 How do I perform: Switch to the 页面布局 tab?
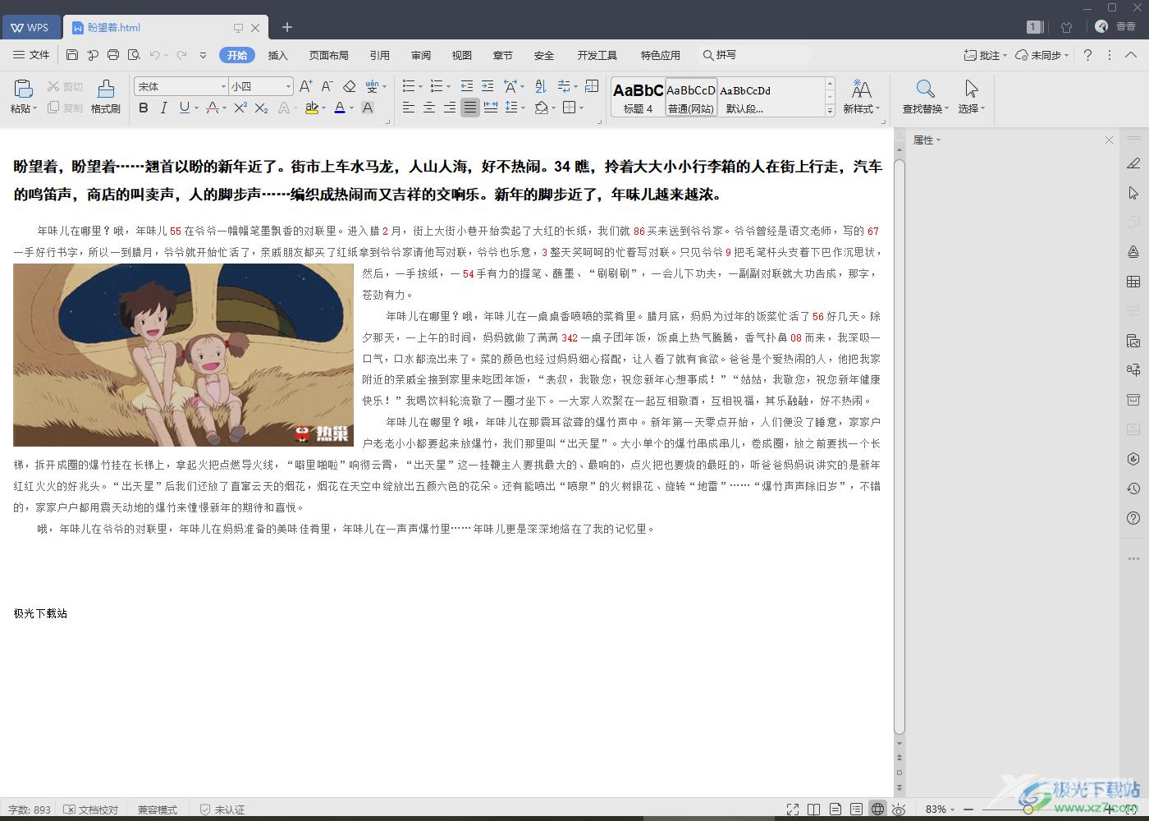coord(328,55)
